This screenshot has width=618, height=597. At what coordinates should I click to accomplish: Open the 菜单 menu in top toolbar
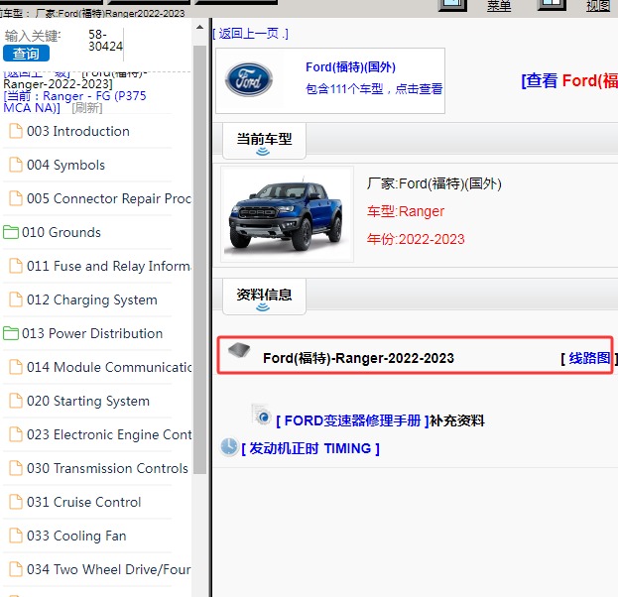[499, 6]
